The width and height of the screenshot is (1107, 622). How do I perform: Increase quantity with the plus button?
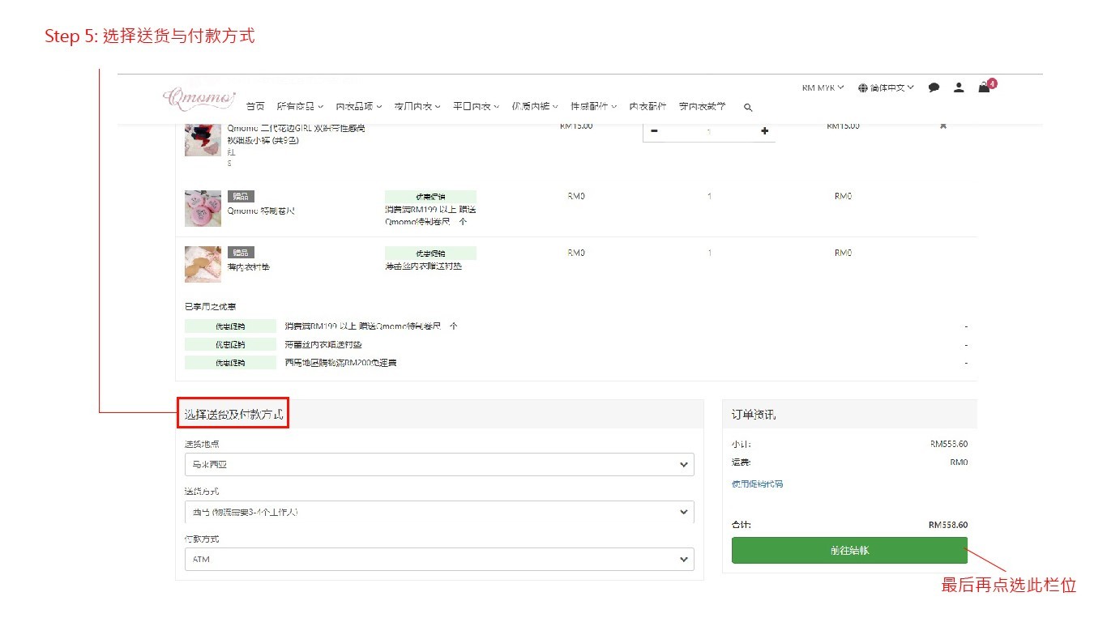click(x=764, y=131)
